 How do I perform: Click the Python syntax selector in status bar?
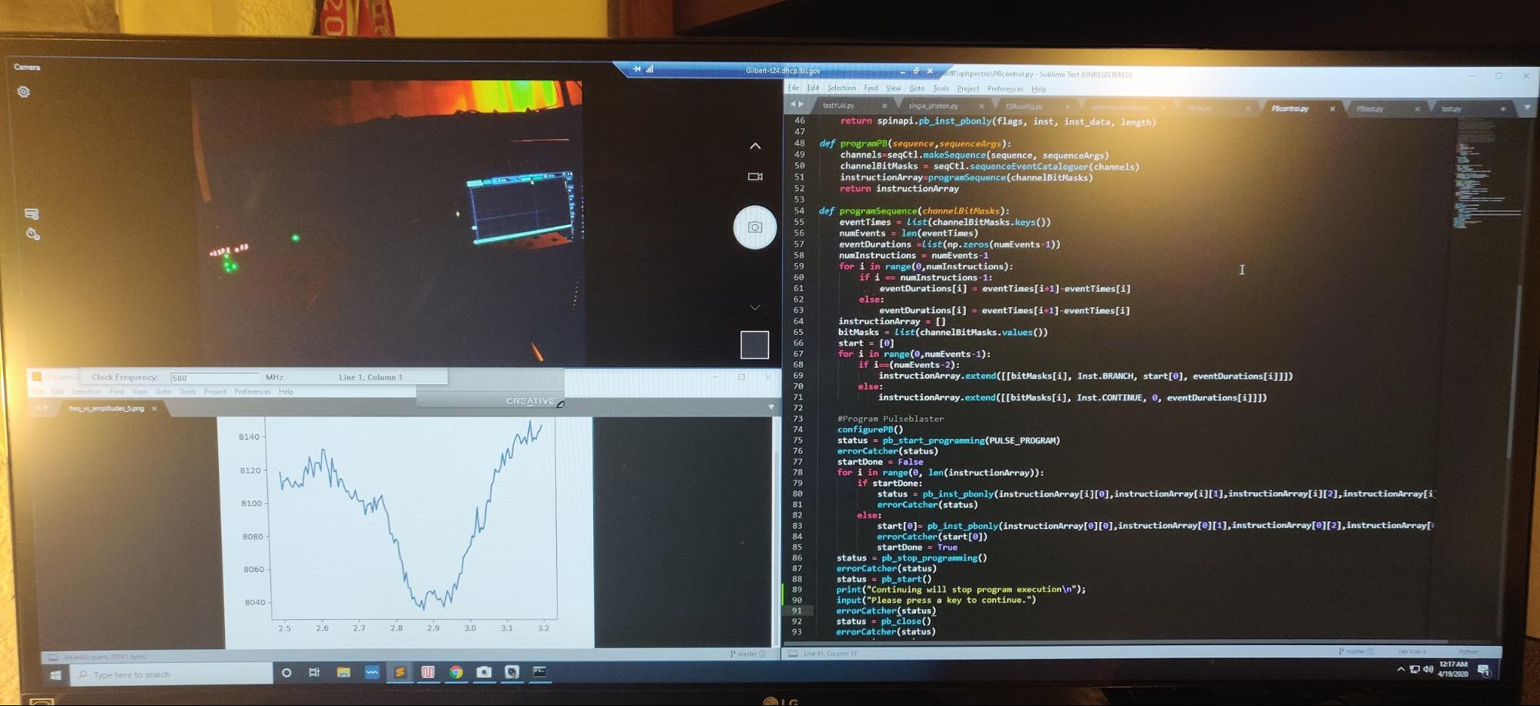1468,652
